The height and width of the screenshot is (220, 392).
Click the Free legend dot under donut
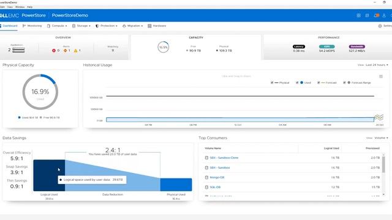pos(41,117)
